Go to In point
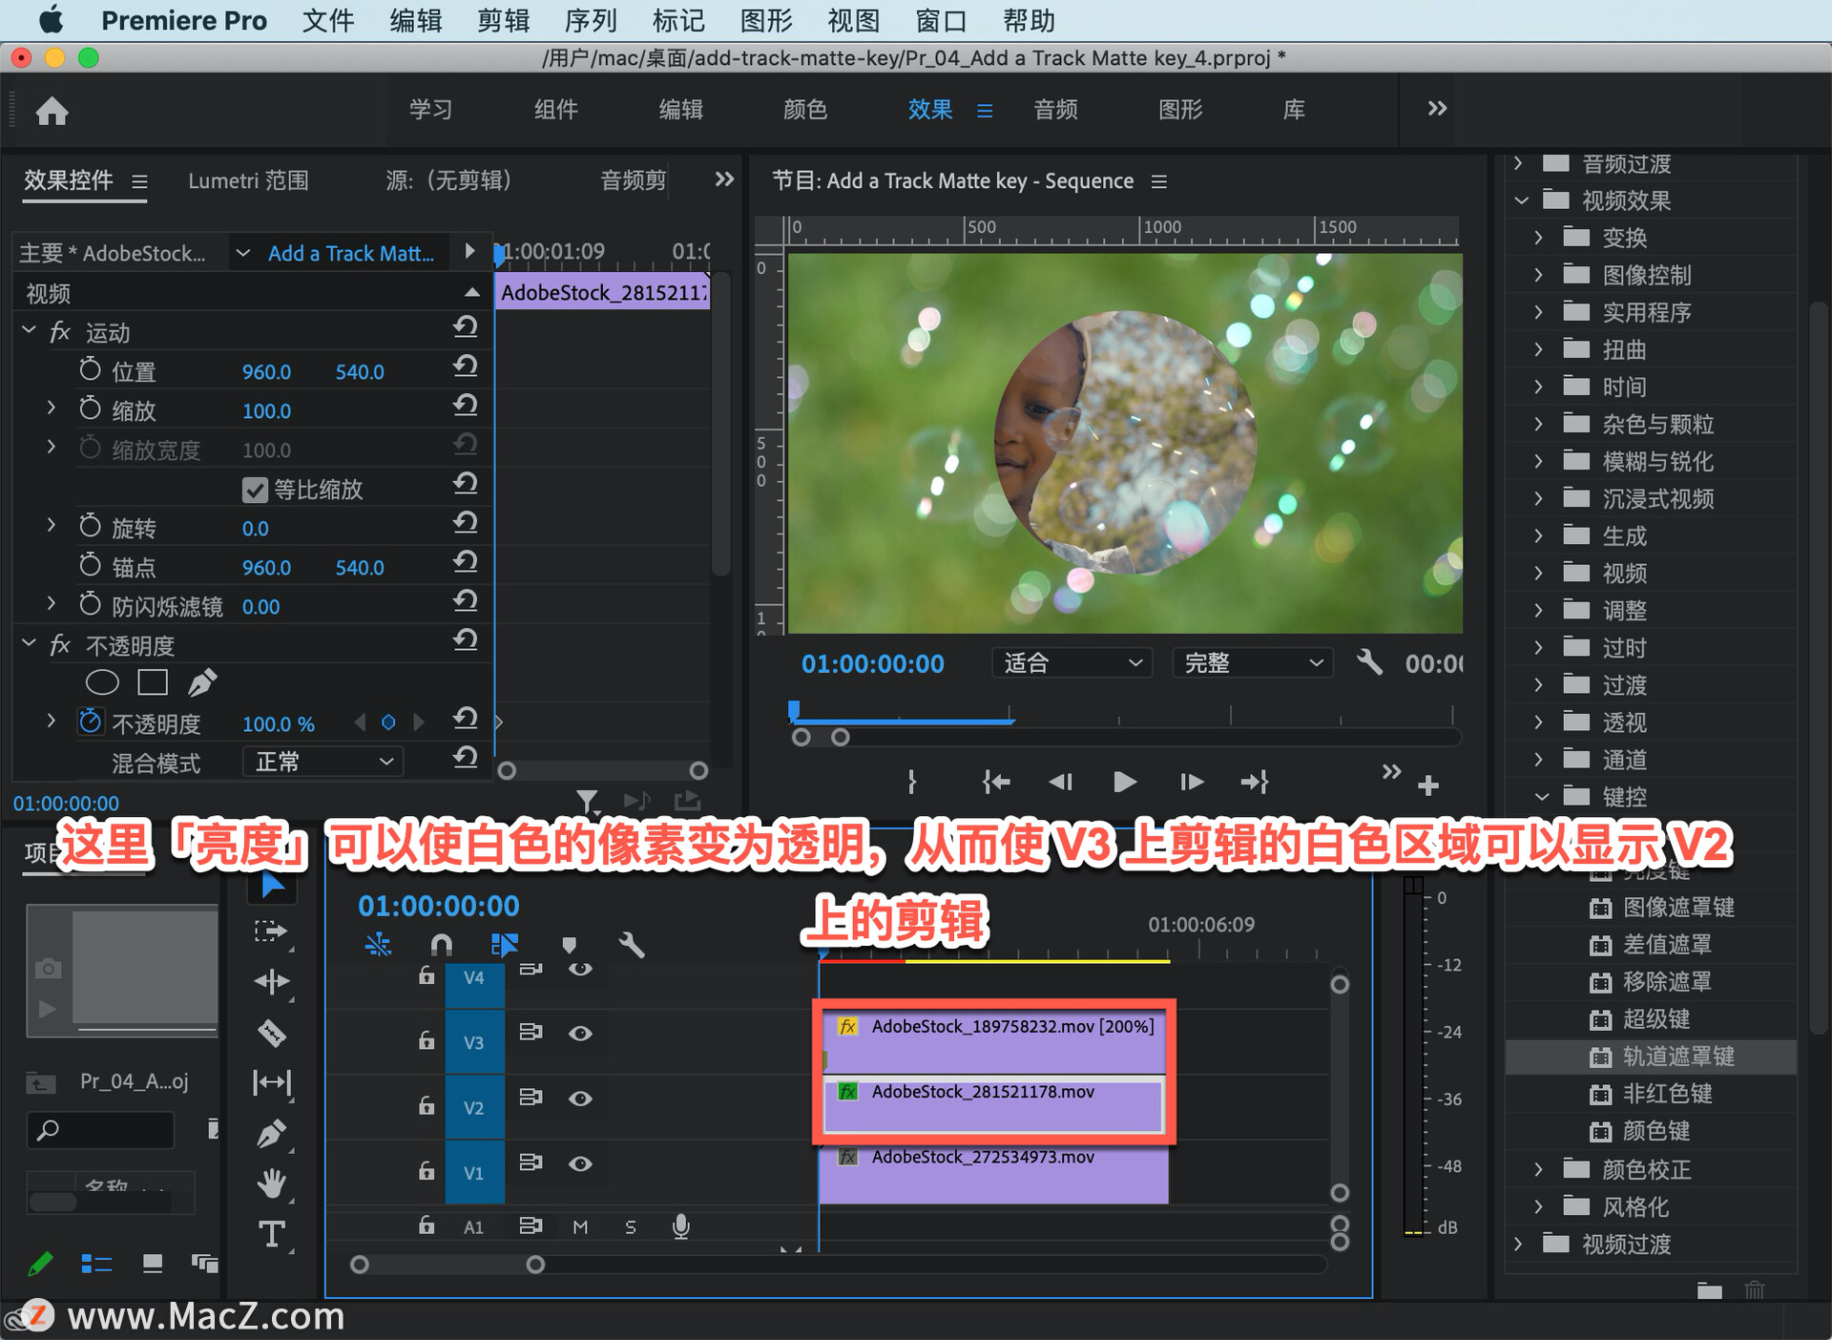Viewport: 1832px width, 1340px height. click(x=995, y=783)
